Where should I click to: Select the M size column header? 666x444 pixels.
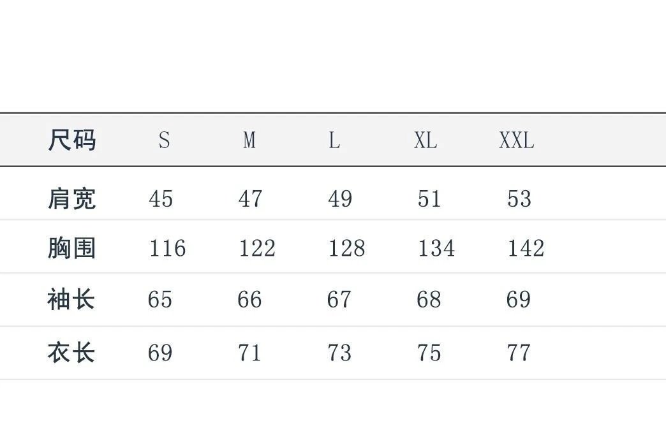click(x=249, y=140)
